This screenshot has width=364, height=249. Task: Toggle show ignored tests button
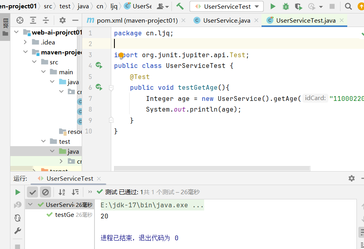(x=45, y=192)
